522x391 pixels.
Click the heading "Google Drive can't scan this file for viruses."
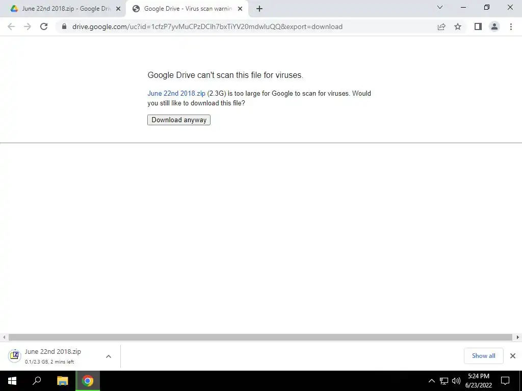click(225, 75)
